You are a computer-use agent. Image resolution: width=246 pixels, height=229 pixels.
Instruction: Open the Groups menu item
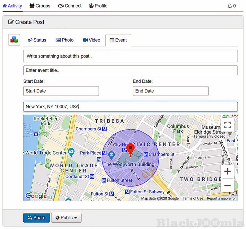tap(40, 6)
